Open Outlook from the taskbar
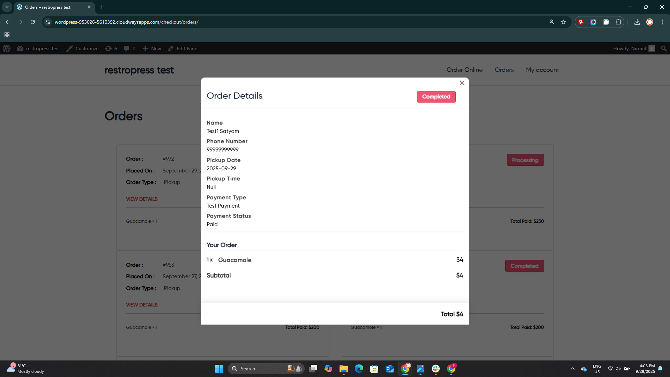The height and width of the screenshot is (377, 670). (390, 369)
